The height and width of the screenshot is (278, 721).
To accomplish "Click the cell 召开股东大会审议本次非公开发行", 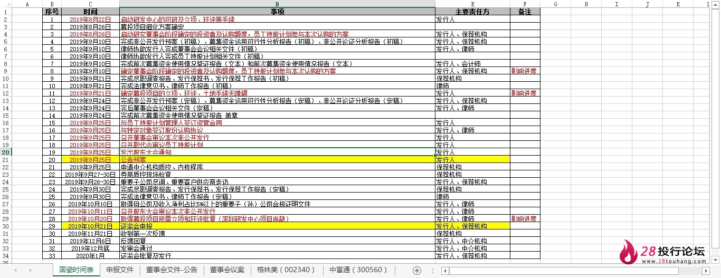I will pos(277,211).
